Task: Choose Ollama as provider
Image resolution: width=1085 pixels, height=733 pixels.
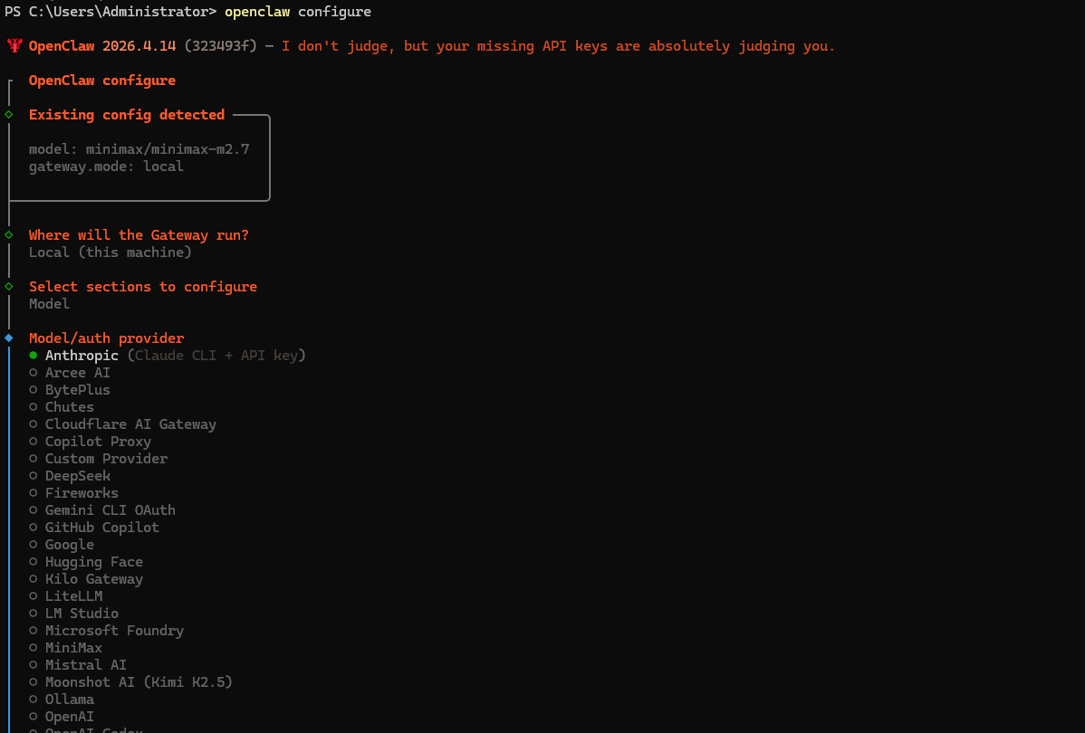Action: pos(69,700)
